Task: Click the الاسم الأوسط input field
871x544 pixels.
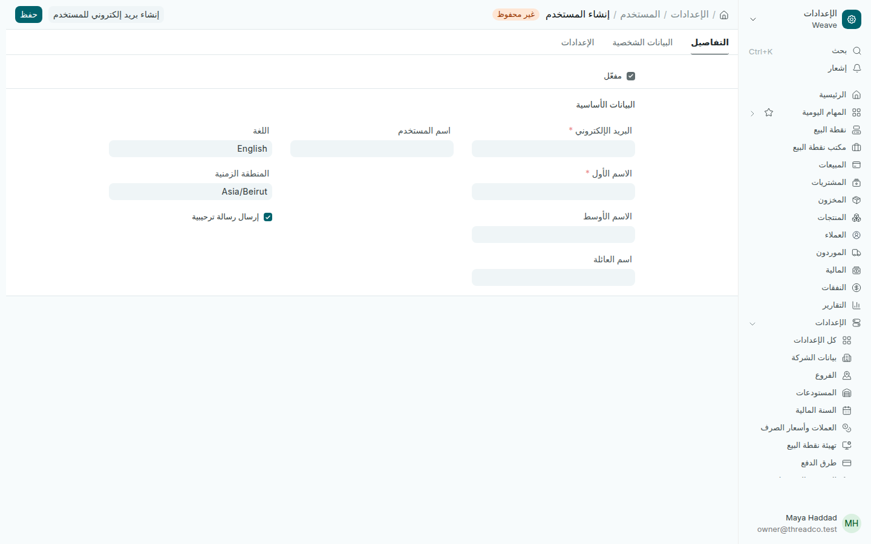Action: tap(553, 235)
